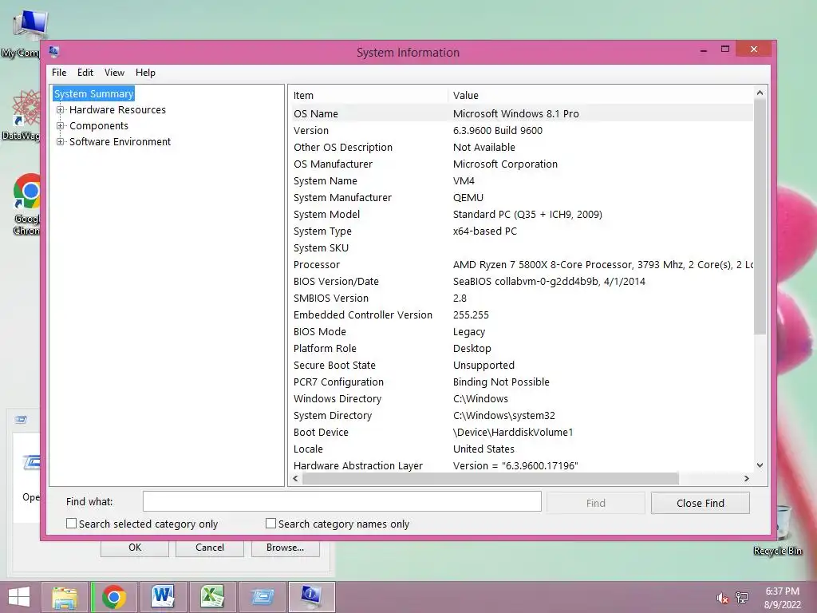Open the Recycle Bin desktop icon
This screenshot has width=817, height=613.
(778, 532)
